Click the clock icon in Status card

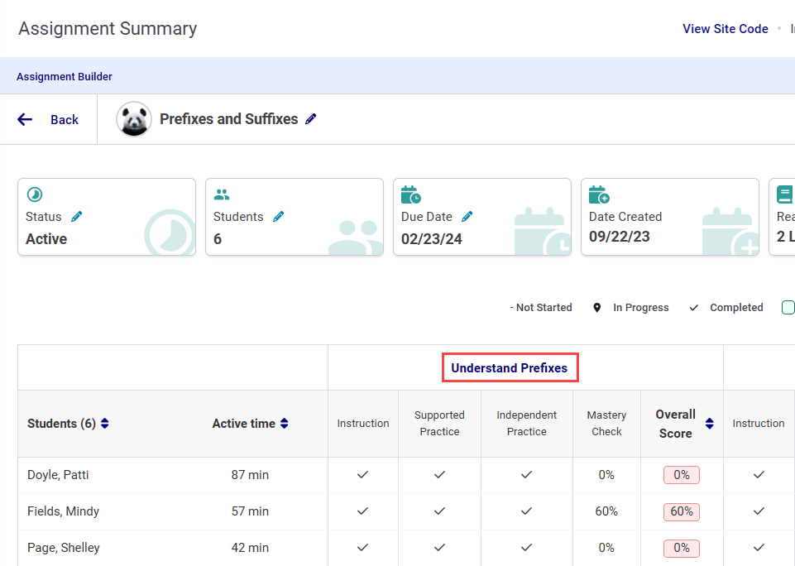point(35,194)
